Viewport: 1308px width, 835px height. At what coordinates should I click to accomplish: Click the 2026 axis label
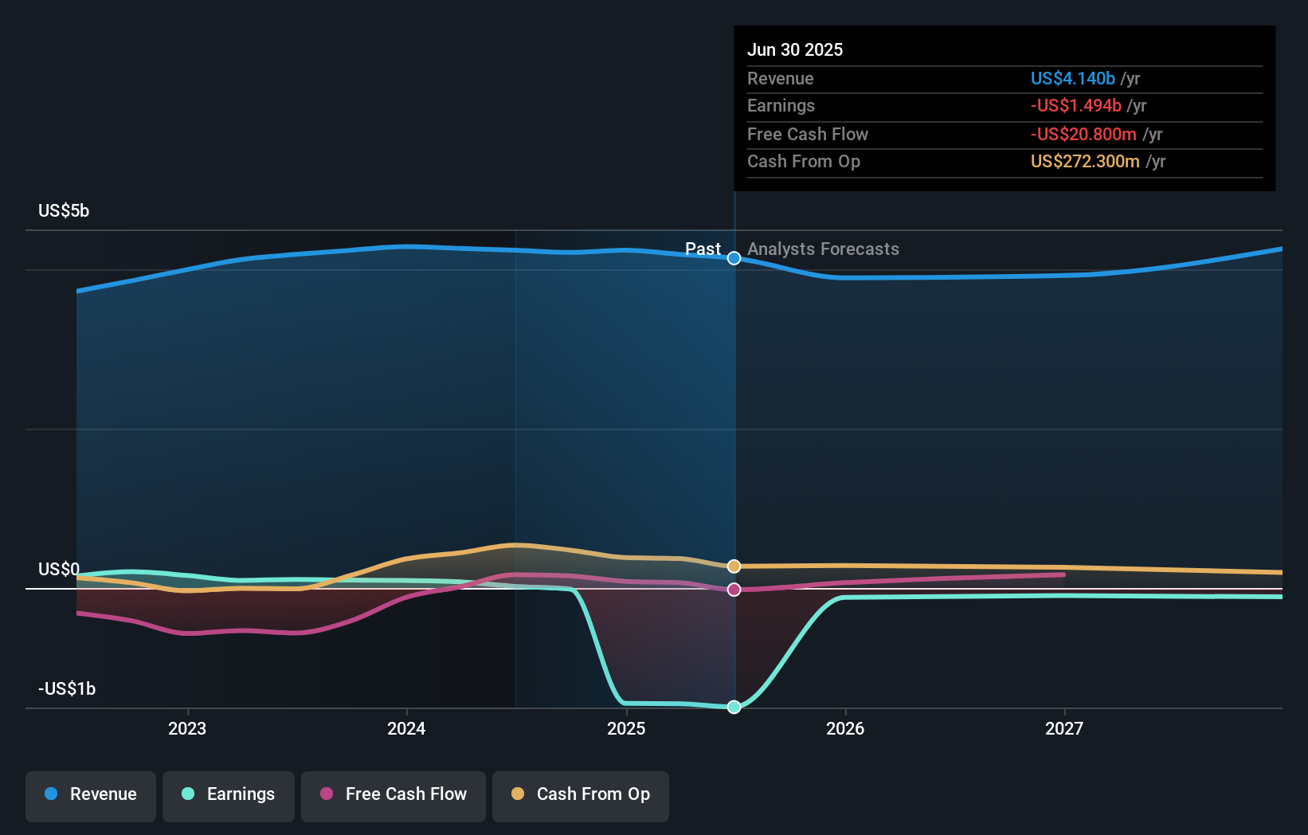tap(845, 728)
